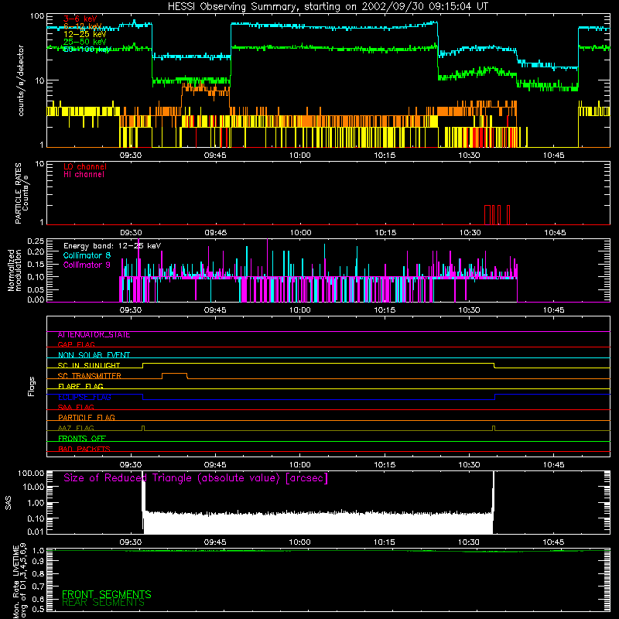The height and width of the screenshot is (619, 619).
Task: Click the 0.01 value on SAS axis
Action: click(36, 532)
